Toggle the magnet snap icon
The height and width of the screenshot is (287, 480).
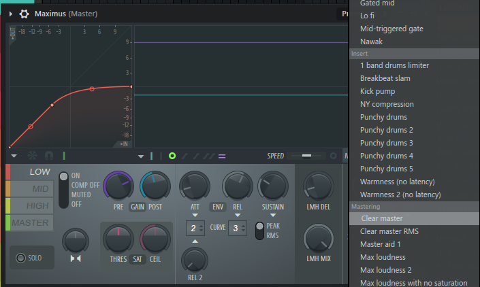tap(49, 156)
